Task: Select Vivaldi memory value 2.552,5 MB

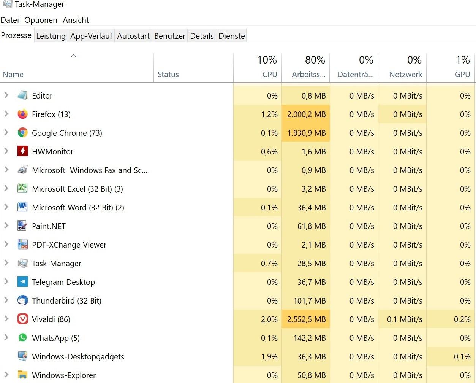Action: pos(307,319)
